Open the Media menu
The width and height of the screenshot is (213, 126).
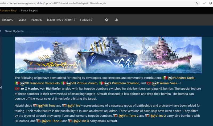22,20
